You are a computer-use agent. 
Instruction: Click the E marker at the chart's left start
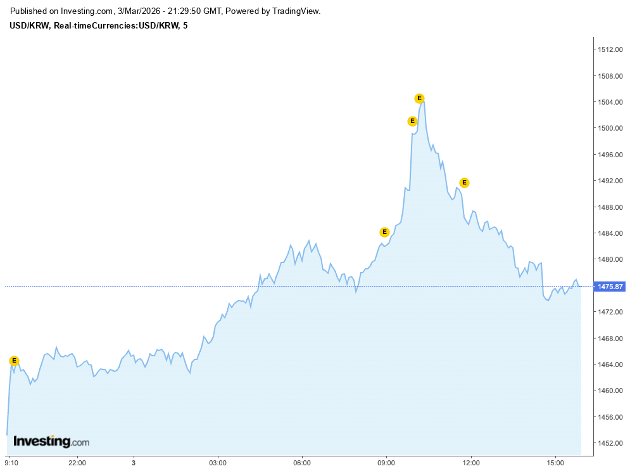(x=14, y=361)
